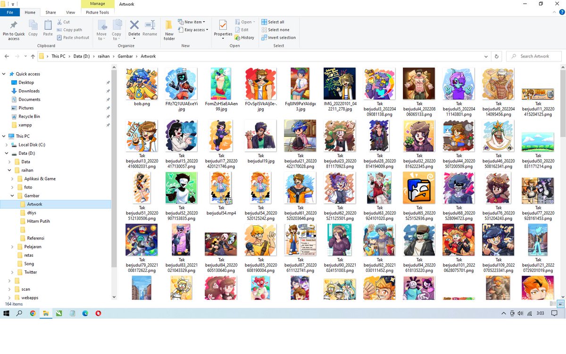Click Invert selection in ribbon
Viewport: 566px width, 354px height.
tap(278, 38)
